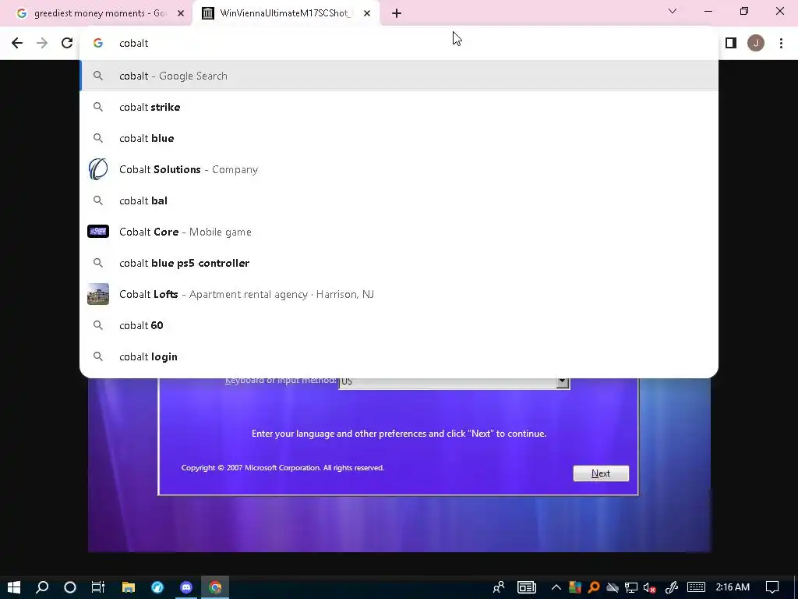Open the profile avatar J menu

[756, 44]
